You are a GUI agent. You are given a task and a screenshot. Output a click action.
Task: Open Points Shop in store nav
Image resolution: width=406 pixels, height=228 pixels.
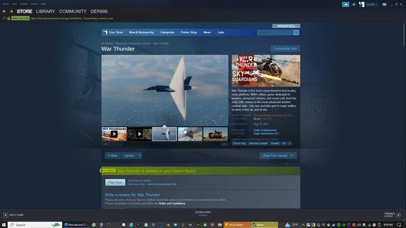[189, 32]
